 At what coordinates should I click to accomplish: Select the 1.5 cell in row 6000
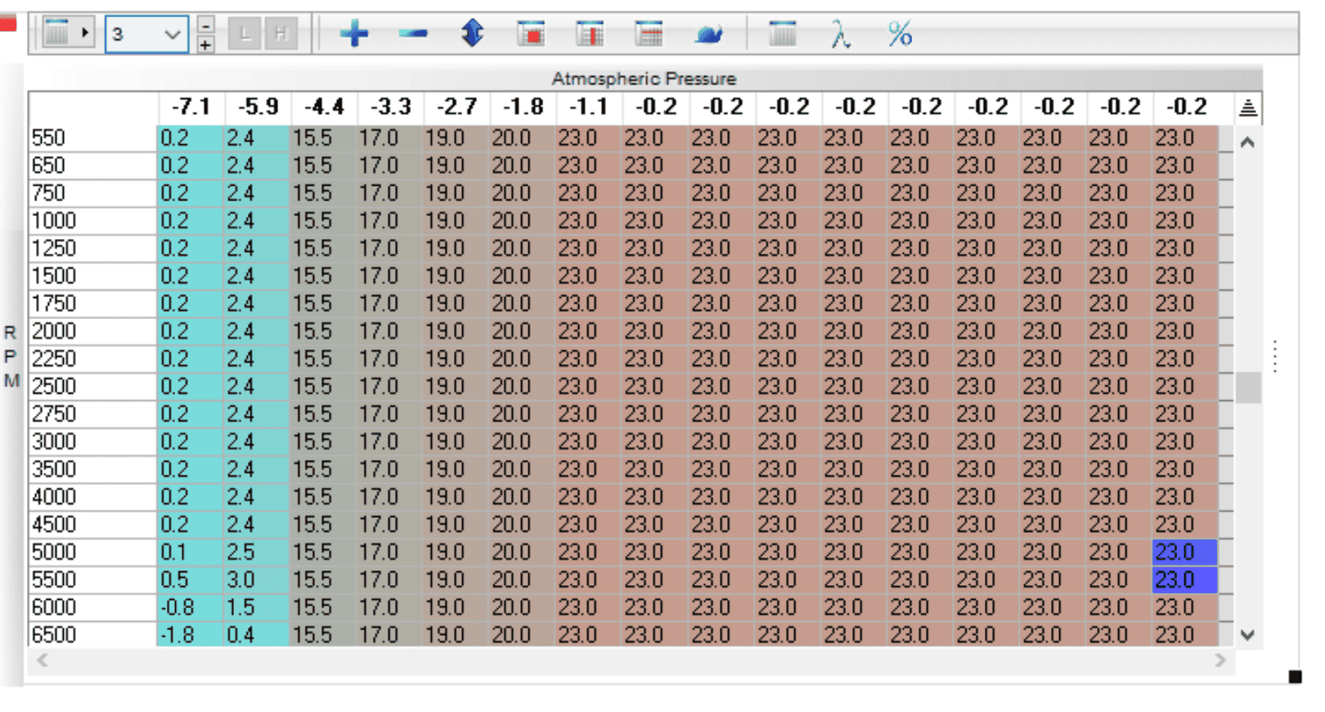point(257,607)
